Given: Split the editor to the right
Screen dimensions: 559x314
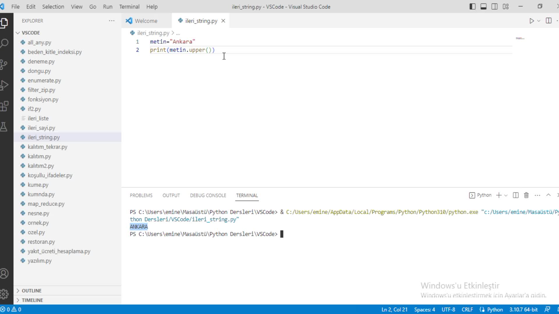Looking at the screenshot, I should coord(549,21).
